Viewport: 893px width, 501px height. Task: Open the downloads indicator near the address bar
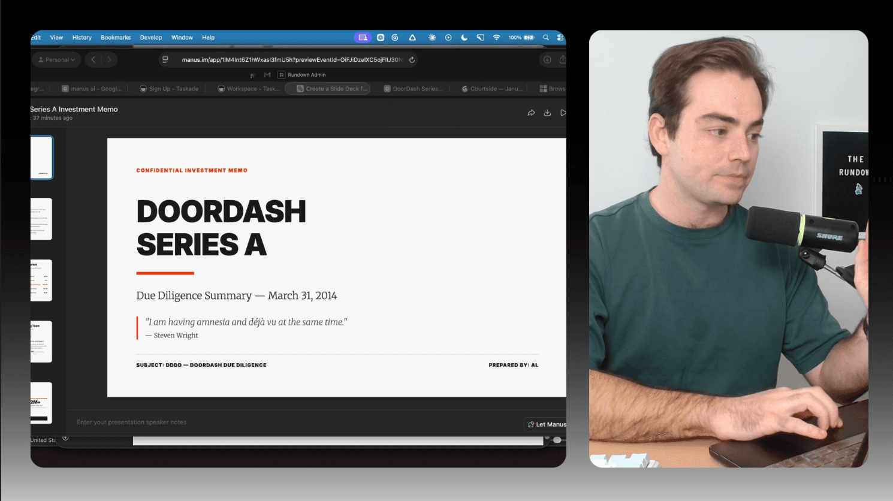pyautogui.click(x=546, y=59)
